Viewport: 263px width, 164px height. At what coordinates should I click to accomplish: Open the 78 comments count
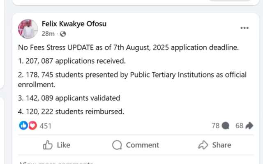[215, 126]
